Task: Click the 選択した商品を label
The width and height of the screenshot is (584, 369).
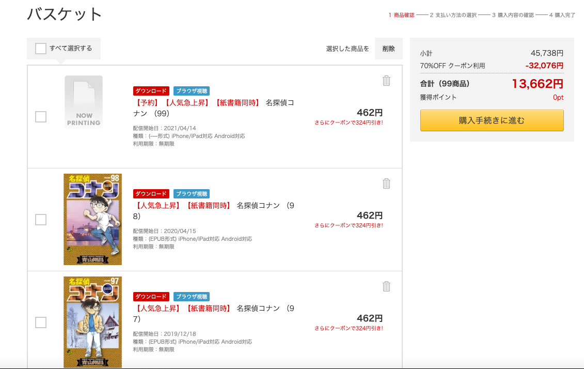Action: pos(348,49)
